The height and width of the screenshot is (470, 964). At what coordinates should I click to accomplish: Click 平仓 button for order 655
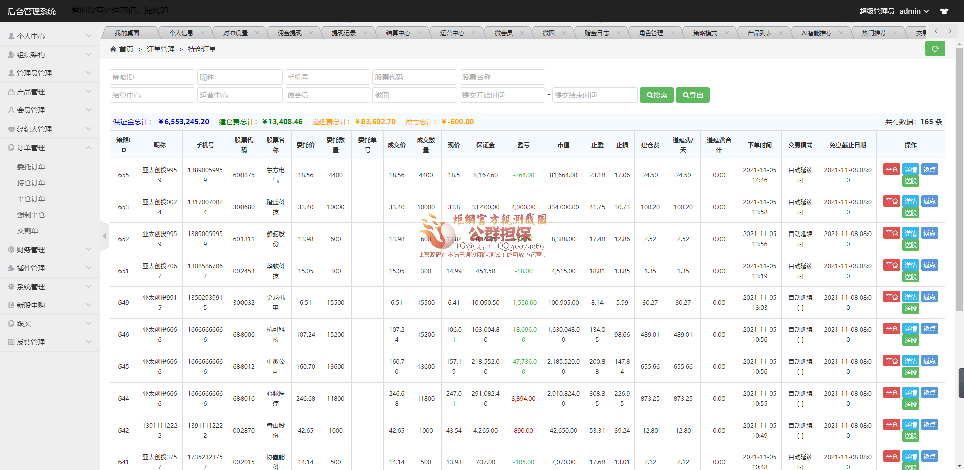(x=892, y=169)
